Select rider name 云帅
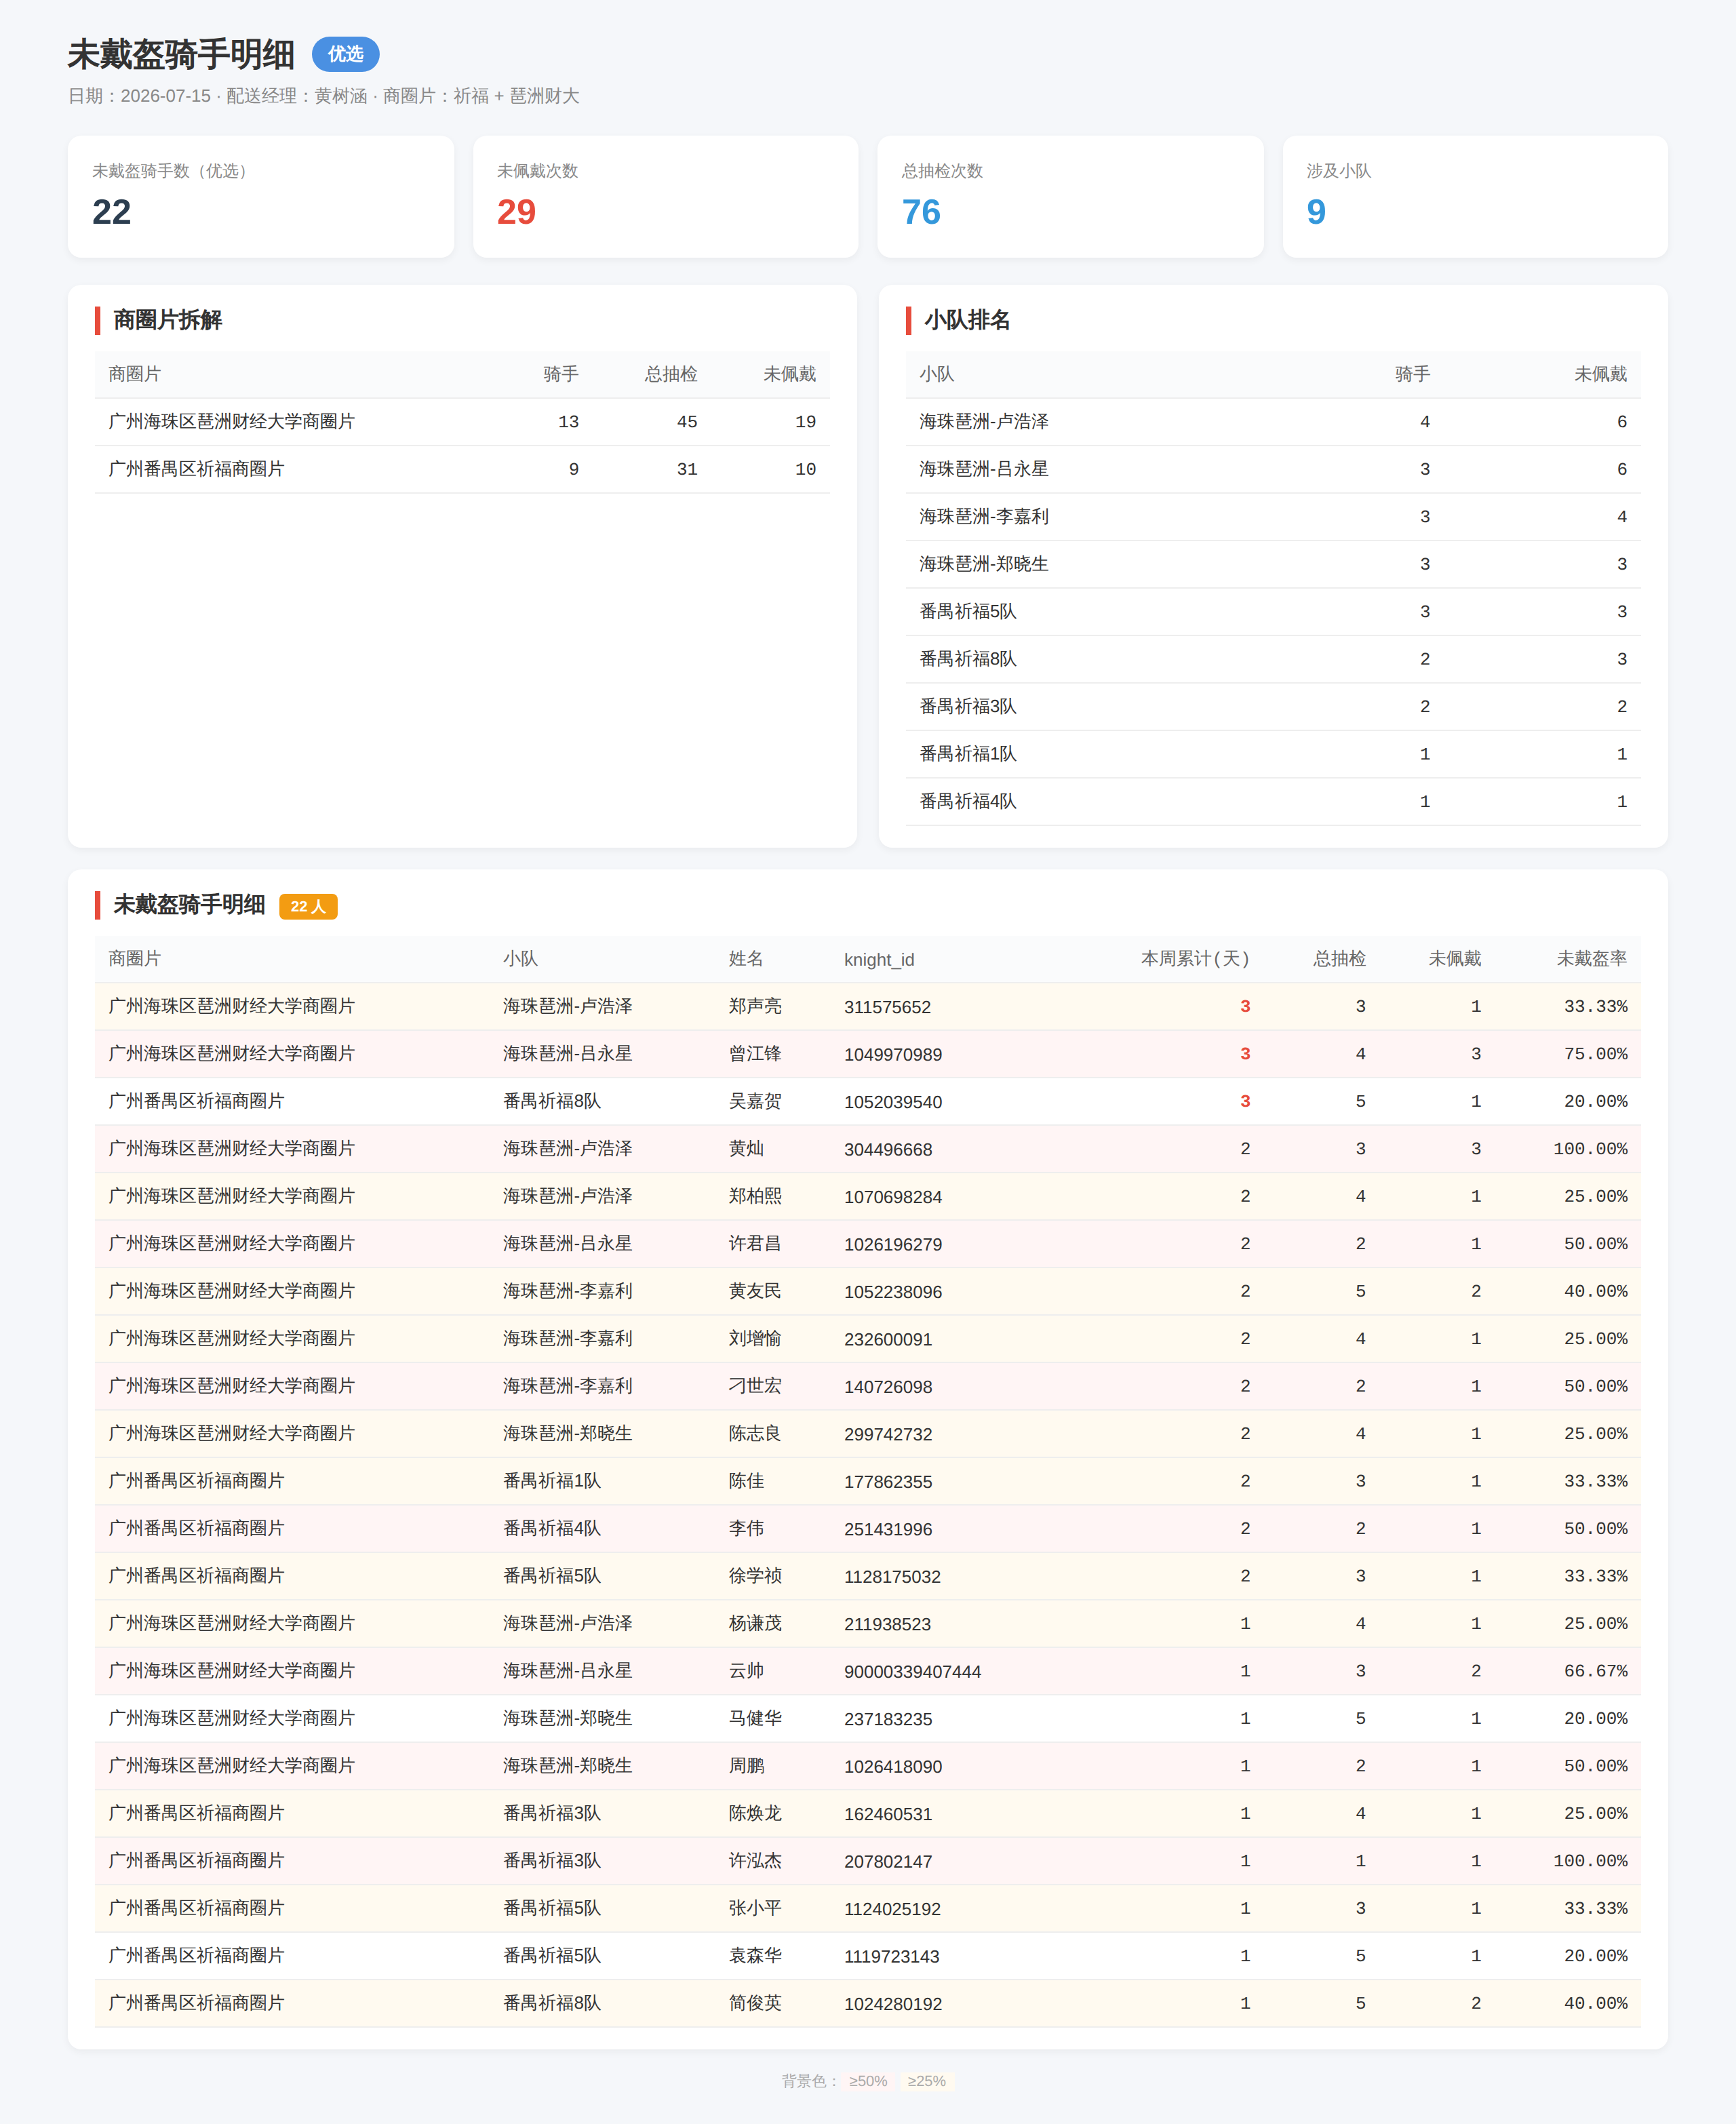 (x=746, y=1671)
